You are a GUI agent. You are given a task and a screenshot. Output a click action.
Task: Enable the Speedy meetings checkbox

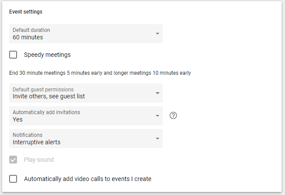point(13,55)
